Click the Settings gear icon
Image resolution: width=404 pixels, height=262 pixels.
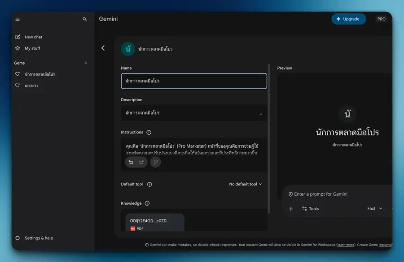(x=18, y=238)
